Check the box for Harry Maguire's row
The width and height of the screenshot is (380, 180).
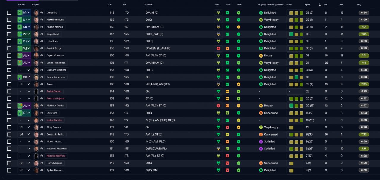pos(9,163)
